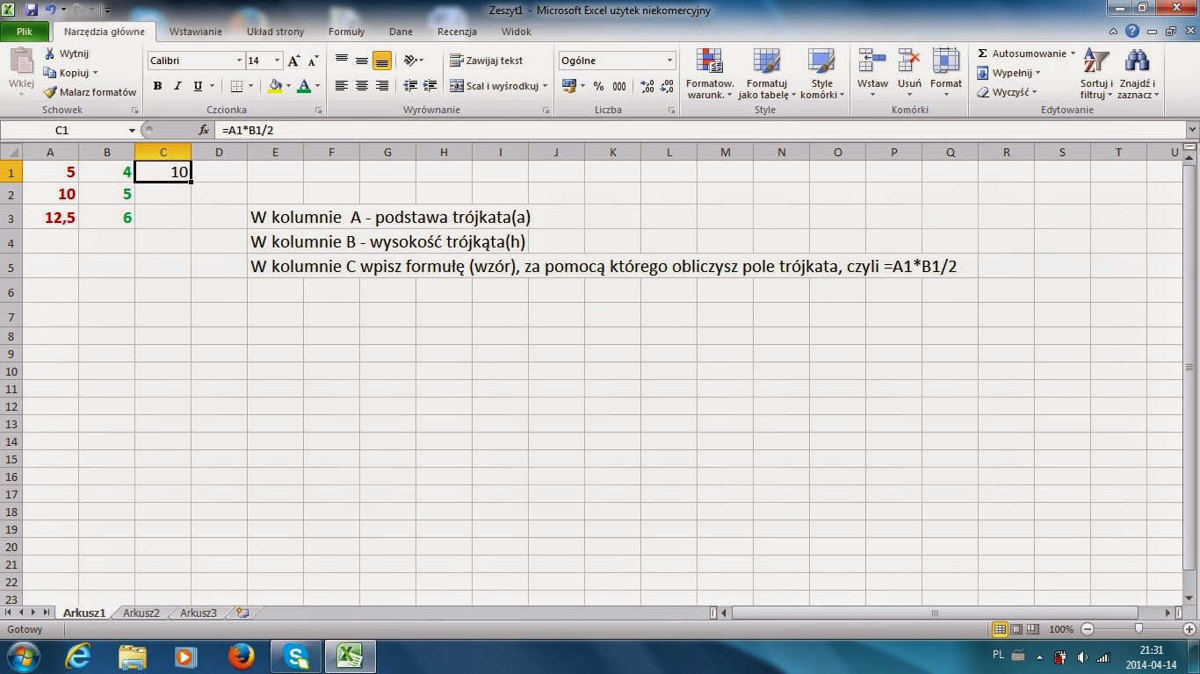Expand Scal i wyśrodkuj dropdown arrow
Screen dimensions: 1200x674
pos(545,86)
